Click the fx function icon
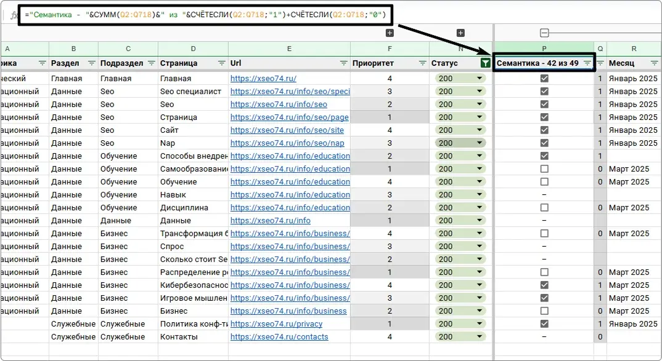662x361 pixels. [14, 15]
